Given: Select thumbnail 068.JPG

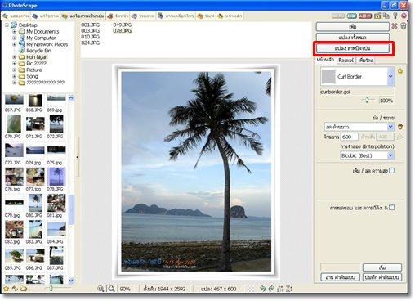Looking at the screenshot, I should pyautogui.click(x=35, y=101).
